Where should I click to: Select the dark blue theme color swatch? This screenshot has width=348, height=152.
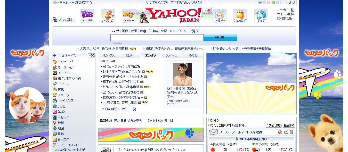(x=260, y=3)
